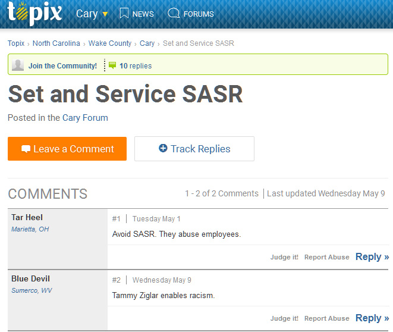This screenshot has height=332, width=393.
Task: Open Wake County breadcrumb link
Action: [110, 43]
